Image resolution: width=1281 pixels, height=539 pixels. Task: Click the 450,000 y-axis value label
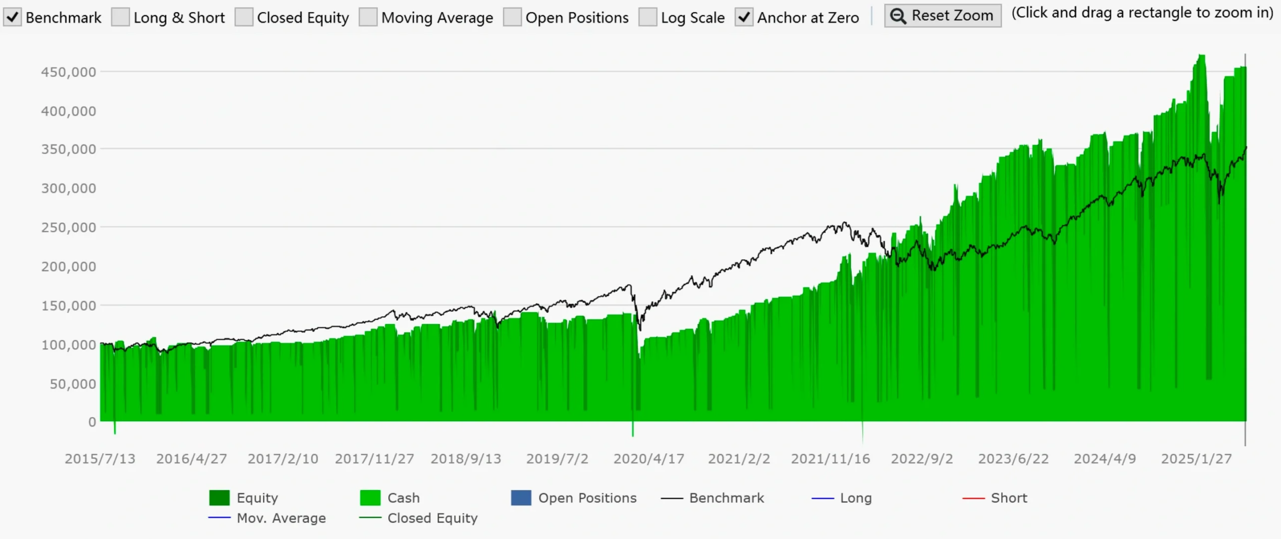[x=69, y=72]
